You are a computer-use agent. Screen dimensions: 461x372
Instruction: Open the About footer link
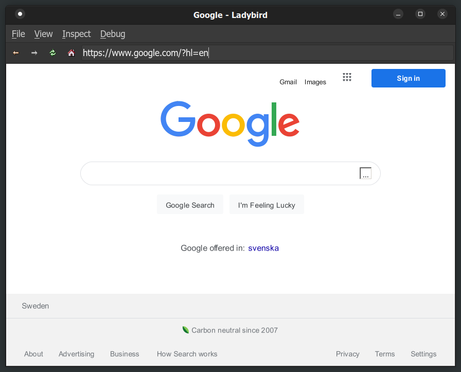click(x=33, y=354)
